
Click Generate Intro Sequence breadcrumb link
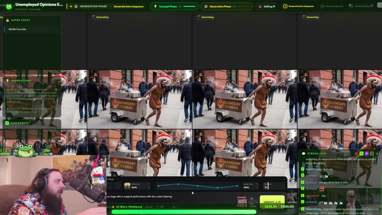[x=129, y=6]
